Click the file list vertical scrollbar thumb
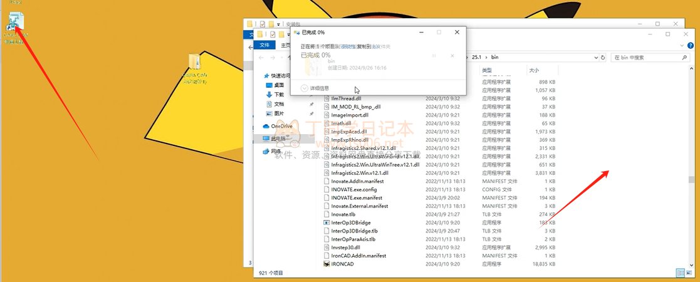700x282 pixels. point(691,179)
